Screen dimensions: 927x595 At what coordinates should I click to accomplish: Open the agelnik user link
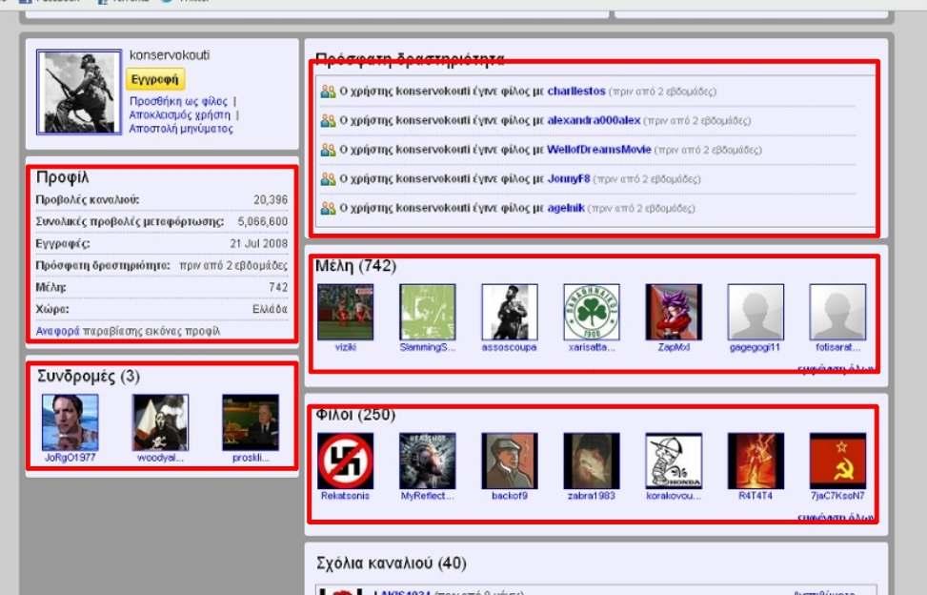tap(566, 208)
